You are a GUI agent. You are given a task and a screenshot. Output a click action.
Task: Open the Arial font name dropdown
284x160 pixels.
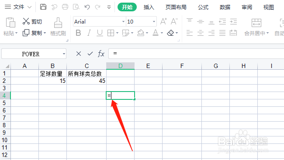[x=123, y=21]
